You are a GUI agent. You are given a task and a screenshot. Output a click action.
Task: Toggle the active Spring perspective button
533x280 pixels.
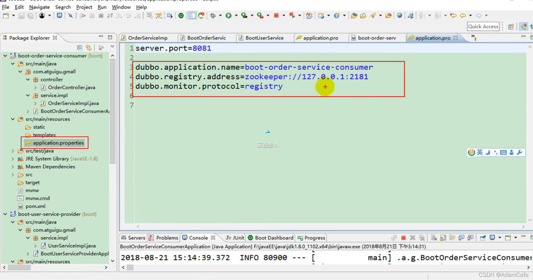tap(524, 27)
